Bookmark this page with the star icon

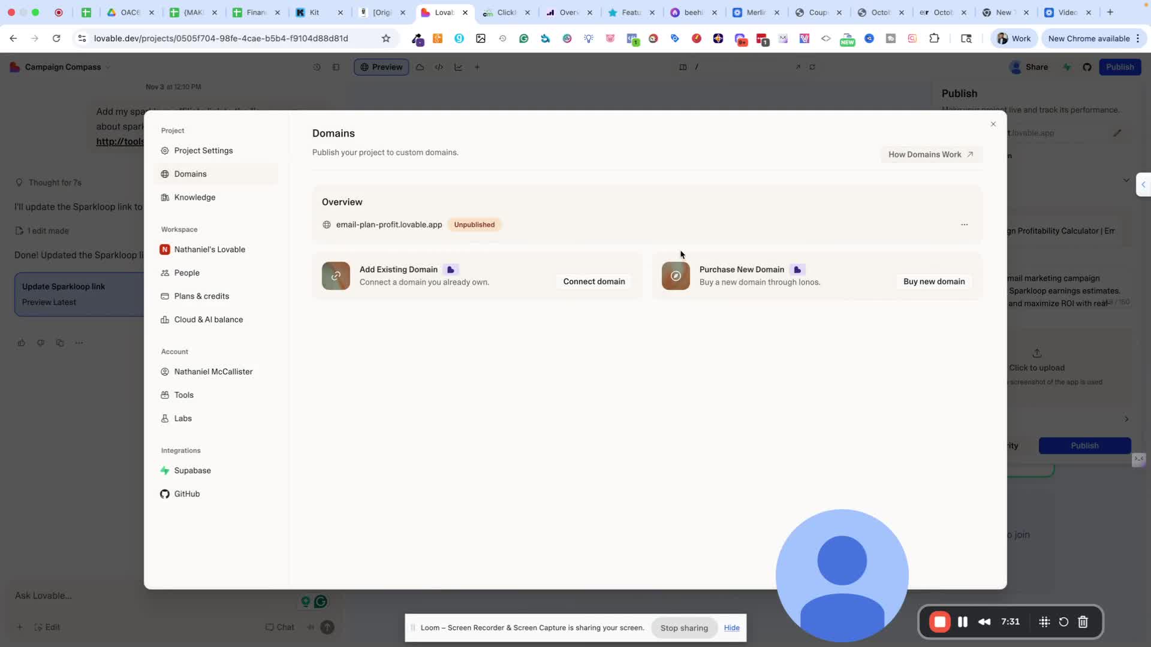(386, 38)
